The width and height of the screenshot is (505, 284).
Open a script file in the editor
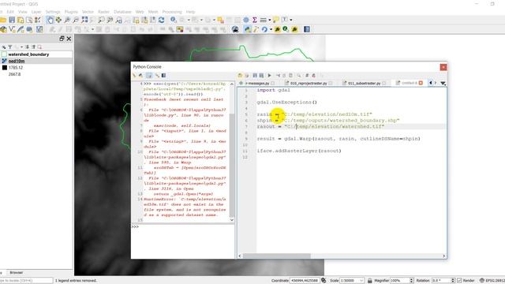tap(240, 76)
